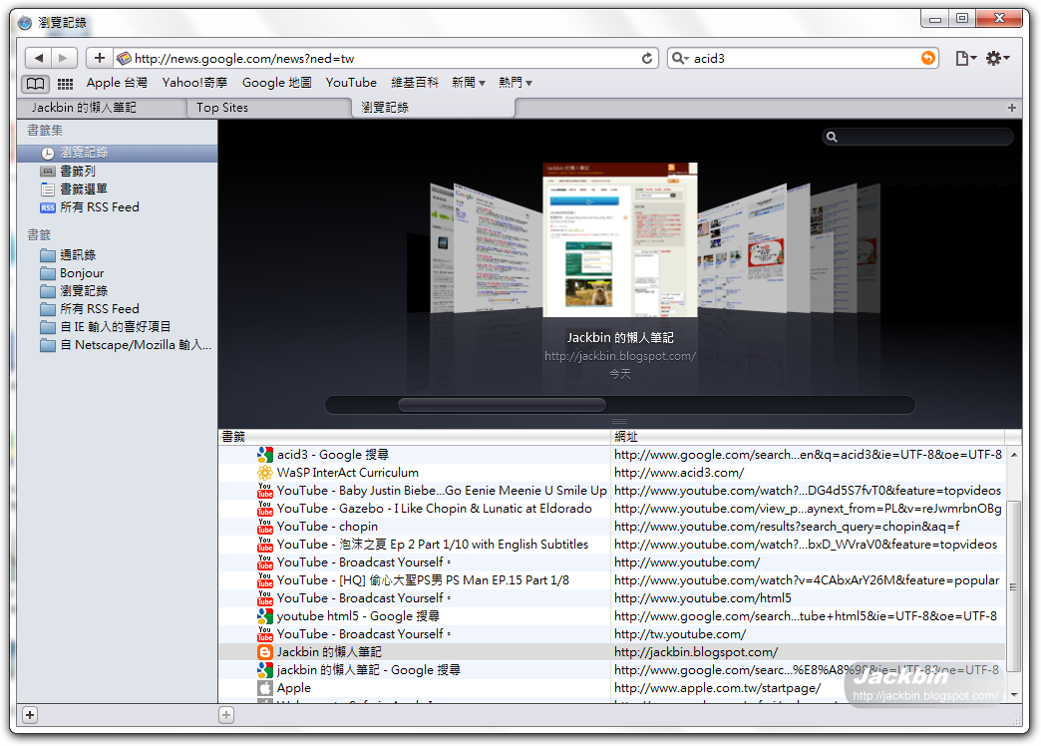Click the address bar URL field
Image resolution: width=1041 pixels, height=746 pixels.
point(385,59)
